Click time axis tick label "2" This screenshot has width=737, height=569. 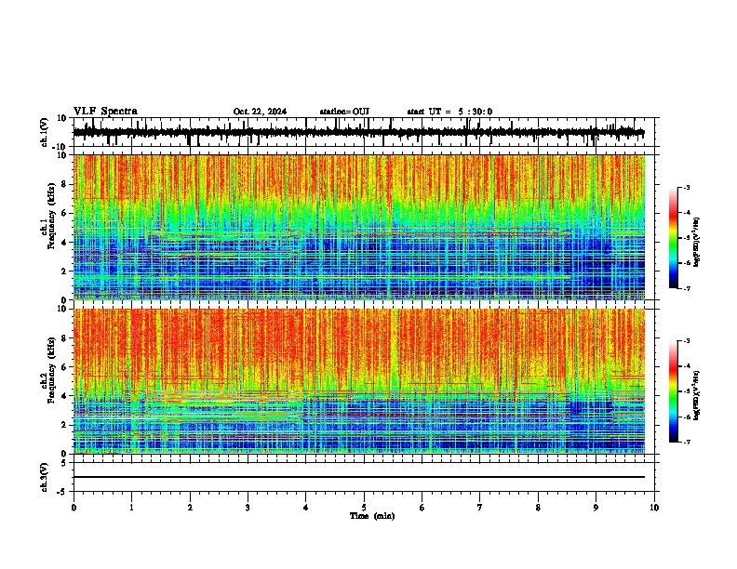[x=190, y=508]
